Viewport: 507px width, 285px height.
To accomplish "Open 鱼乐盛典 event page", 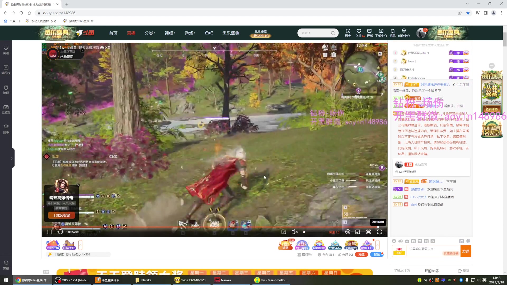I will pyautogui.click(x=231, y=33).
